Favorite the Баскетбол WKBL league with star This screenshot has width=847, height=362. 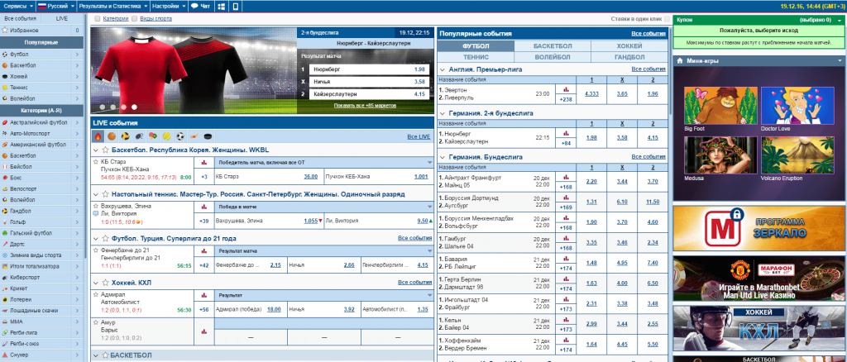[106, 150]
